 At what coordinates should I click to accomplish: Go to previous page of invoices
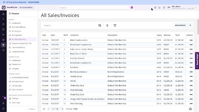tap(49, 109)
